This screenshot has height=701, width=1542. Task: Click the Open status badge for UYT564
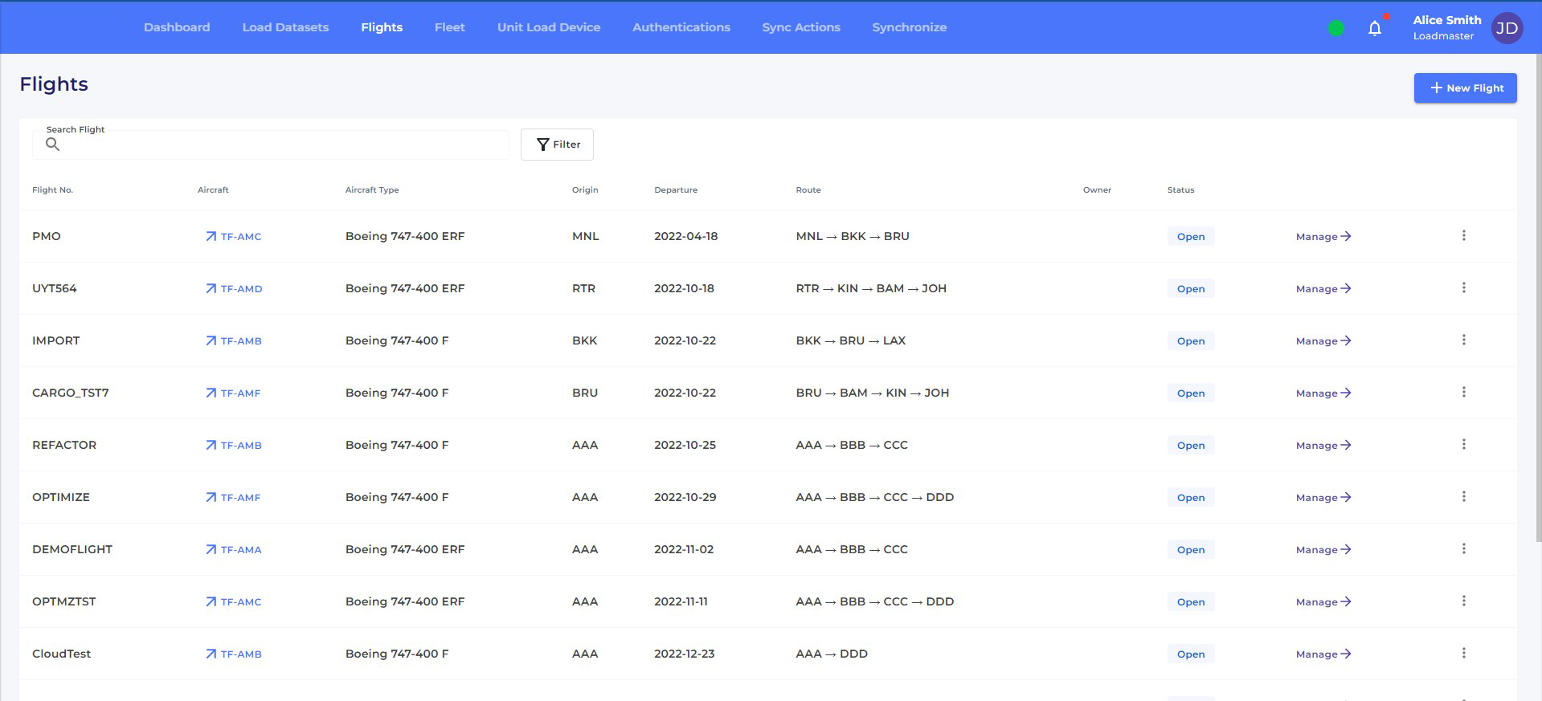tap(1191, 289)
